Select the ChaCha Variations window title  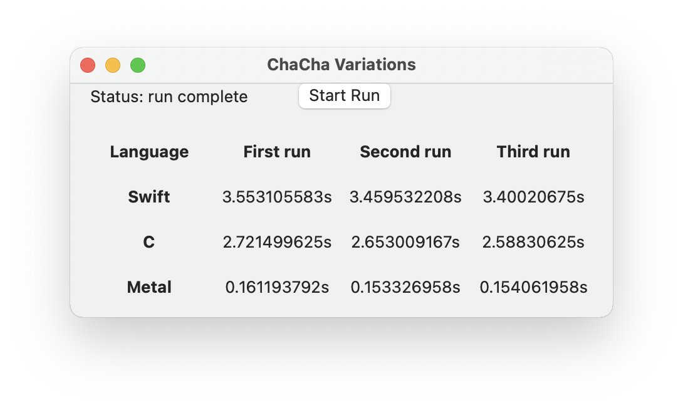click(341, 65)
